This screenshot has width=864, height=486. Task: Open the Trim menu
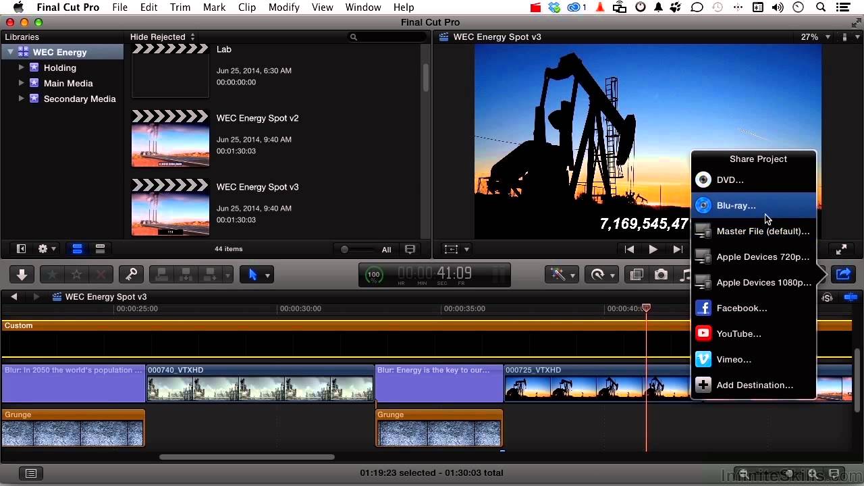(x=180, y=7)
